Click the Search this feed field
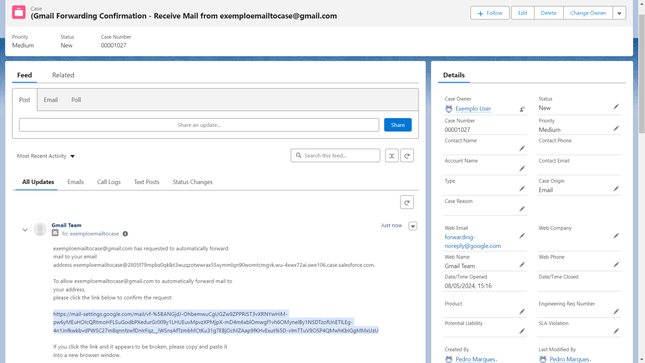The image size is (645, 363). [335, 155]
